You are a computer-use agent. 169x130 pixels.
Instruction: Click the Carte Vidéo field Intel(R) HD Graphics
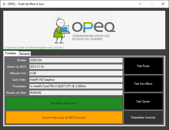[76, 80]
